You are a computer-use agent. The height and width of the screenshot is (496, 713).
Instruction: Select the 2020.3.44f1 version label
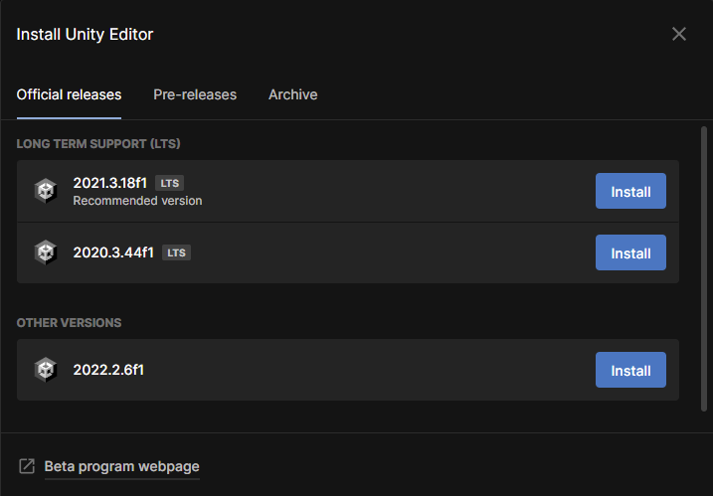point(113,252)
